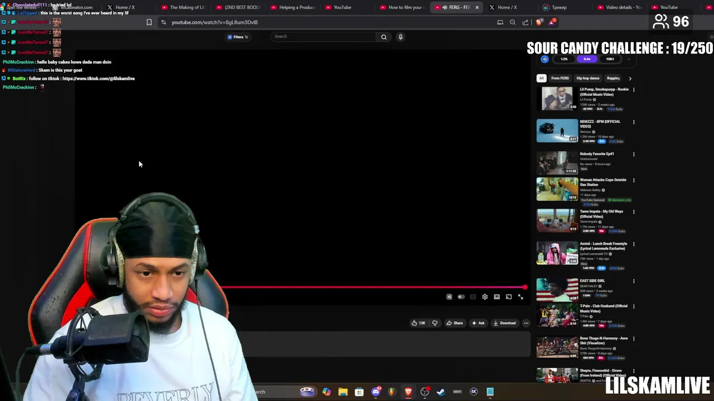Bookmark this page with the bookmark icon
This screenshot has height=401, width=714.
click(x=149, y=22)
